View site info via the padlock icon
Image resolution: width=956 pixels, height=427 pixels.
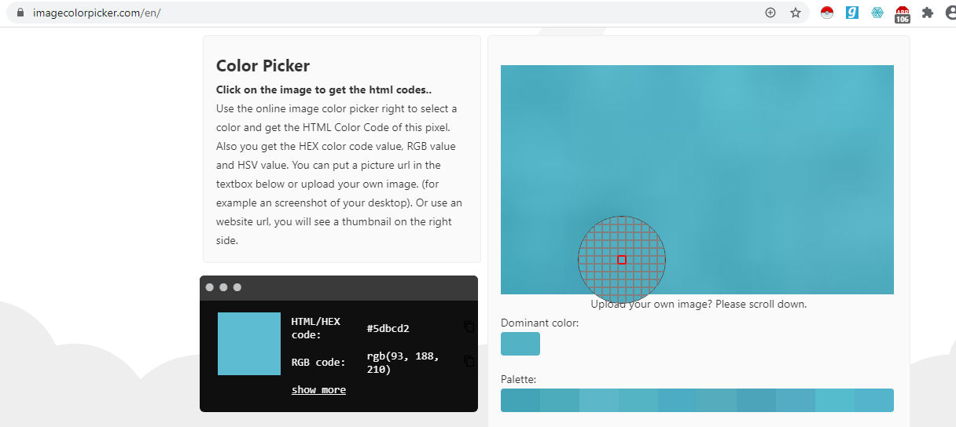coord(20,13)
